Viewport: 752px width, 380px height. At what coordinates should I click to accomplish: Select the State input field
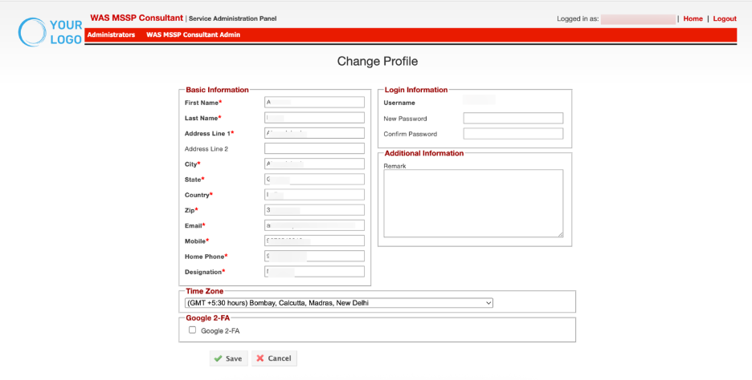tap(314, 179)
